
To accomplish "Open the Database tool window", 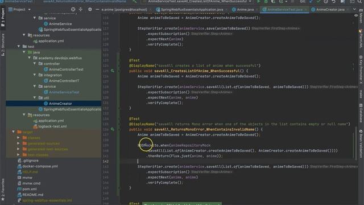I will click(x=361, y=113).
